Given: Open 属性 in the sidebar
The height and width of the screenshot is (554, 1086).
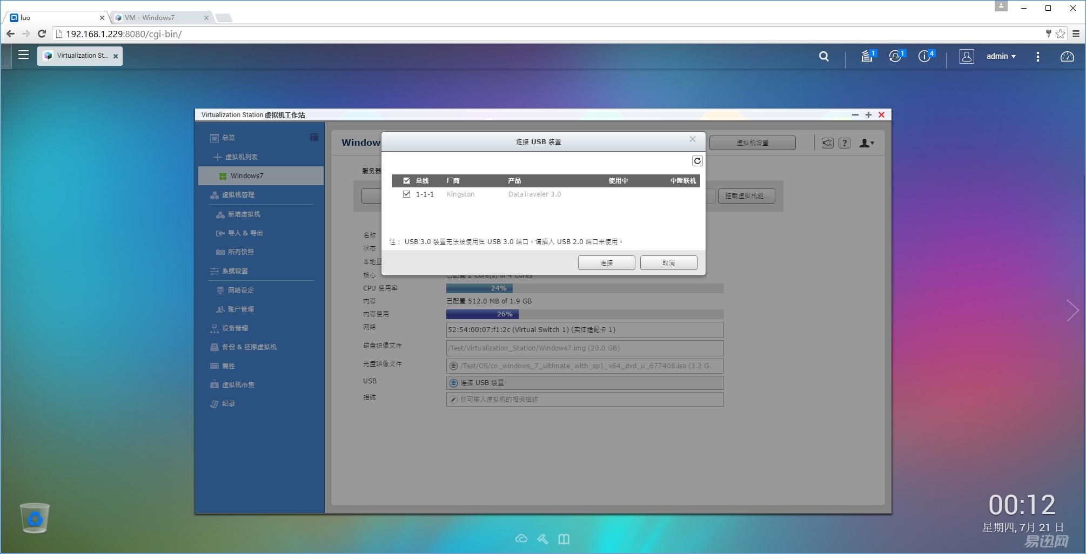Looking at the screenshot, I should click(x=223, y=366).
